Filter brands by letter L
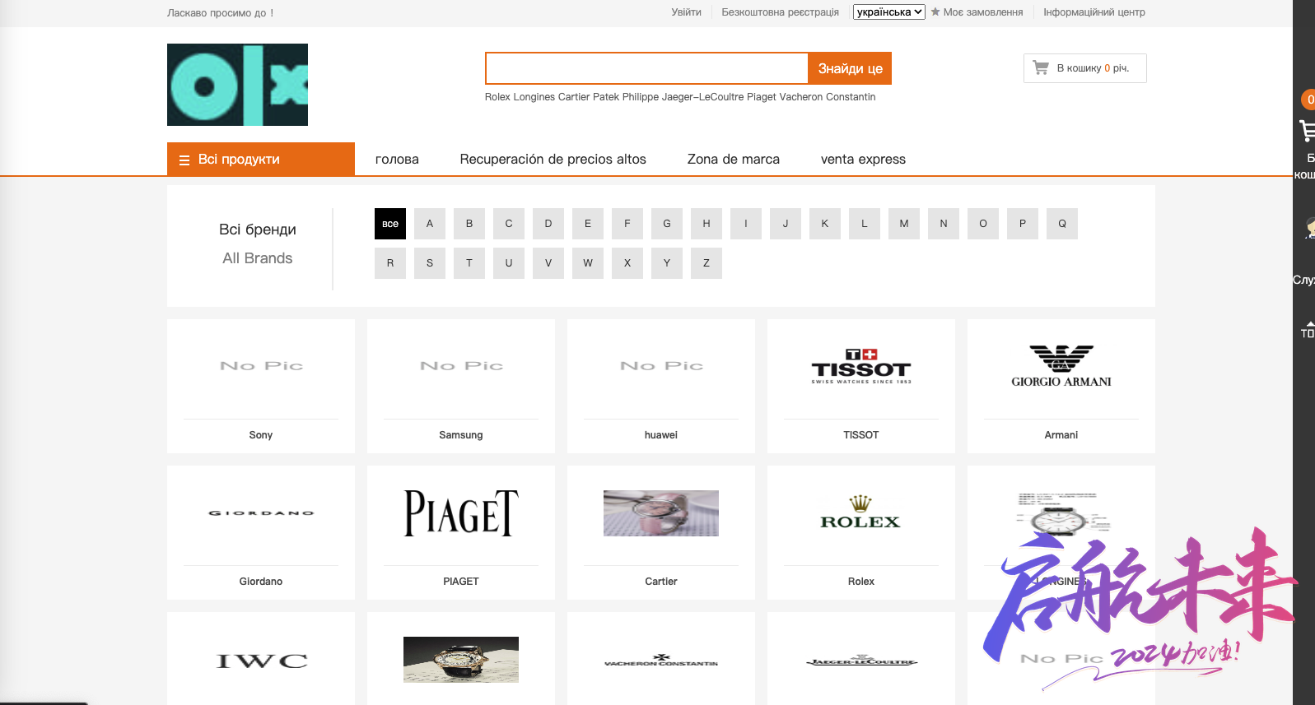This screenshot has width=1315, height=705. 865,224
